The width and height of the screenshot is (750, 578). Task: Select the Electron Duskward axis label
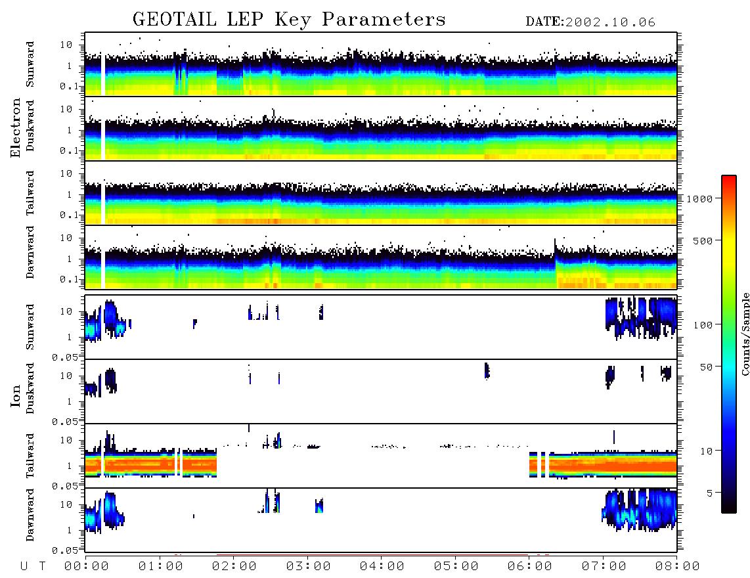pyautogui.click(x=30, y=125)
